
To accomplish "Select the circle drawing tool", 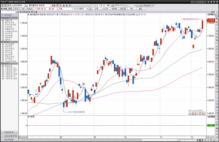I will [x=217, y=119].
